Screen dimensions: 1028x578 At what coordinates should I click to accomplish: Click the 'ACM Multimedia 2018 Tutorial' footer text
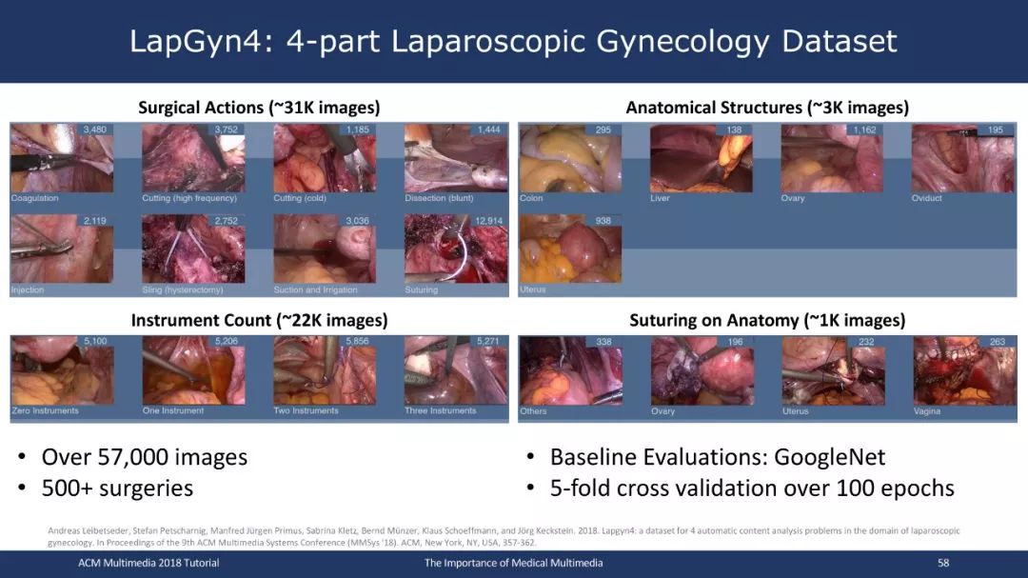click(x=148, y=563)
